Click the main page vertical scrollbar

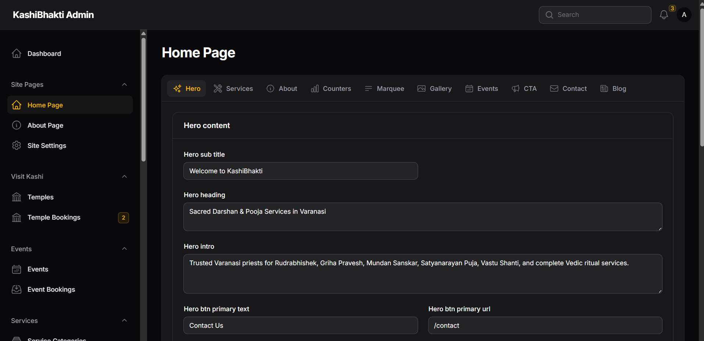(x=702, y=77)
